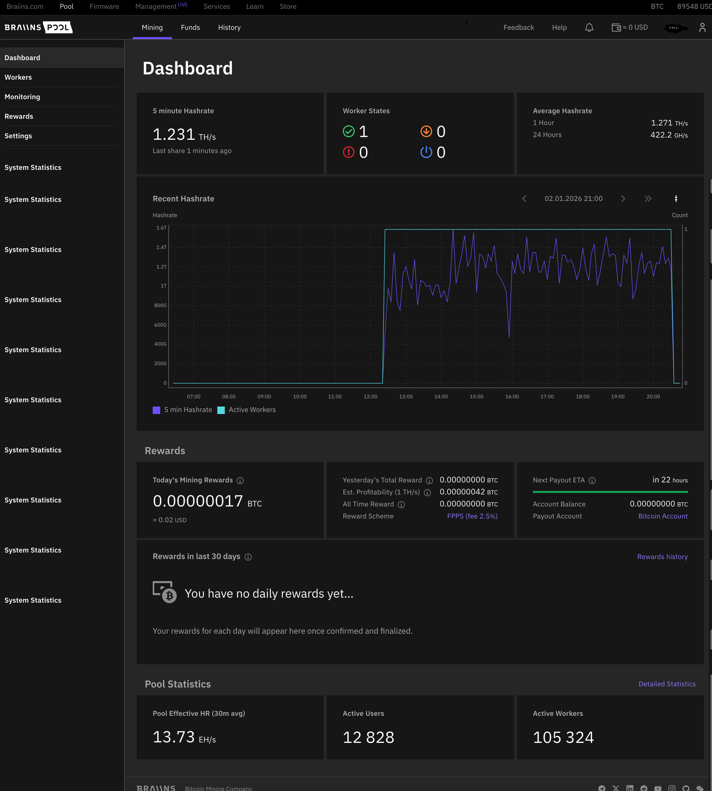712x791 pixels.
Task: Click info icon next to All Time Reward
Action: (401, 505)
